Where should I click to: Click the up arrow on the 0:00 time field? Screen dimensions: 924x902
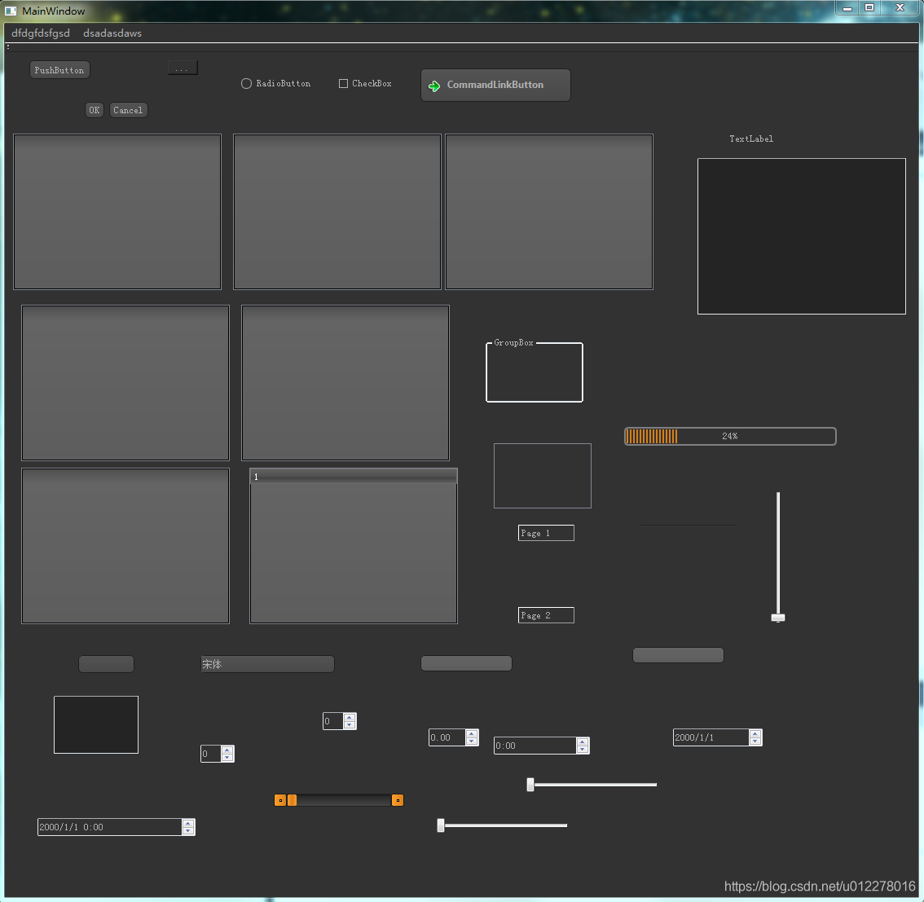(582, 741)
